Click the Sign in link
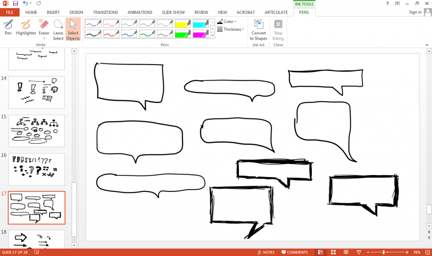The width and height of the screenshot is (432, 256). coord(415,12)
